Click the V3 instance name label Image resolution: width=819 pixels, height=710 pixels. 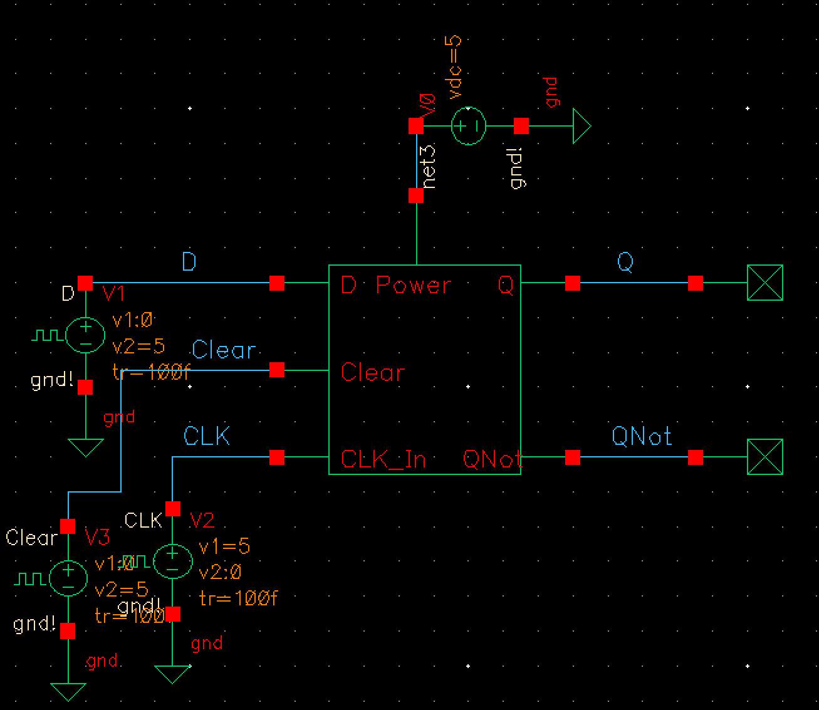point(97,537)
